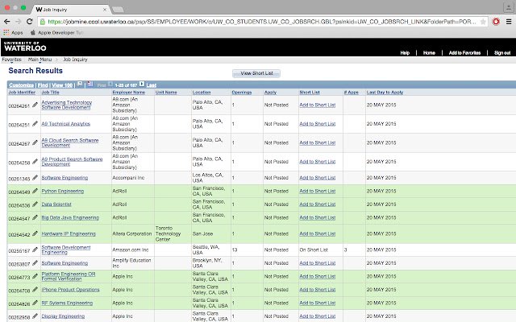This screenshot has width=516, height=322.
Task: Sign out of JobMine
Action: (502, 53)
